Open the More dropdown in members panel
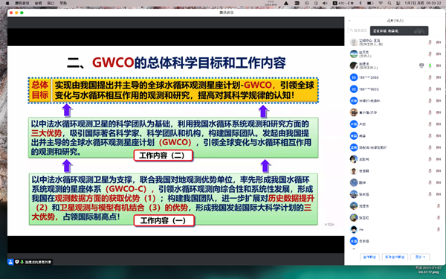The height and width of the screenshot is (279, 446). (x=420, y=257)
